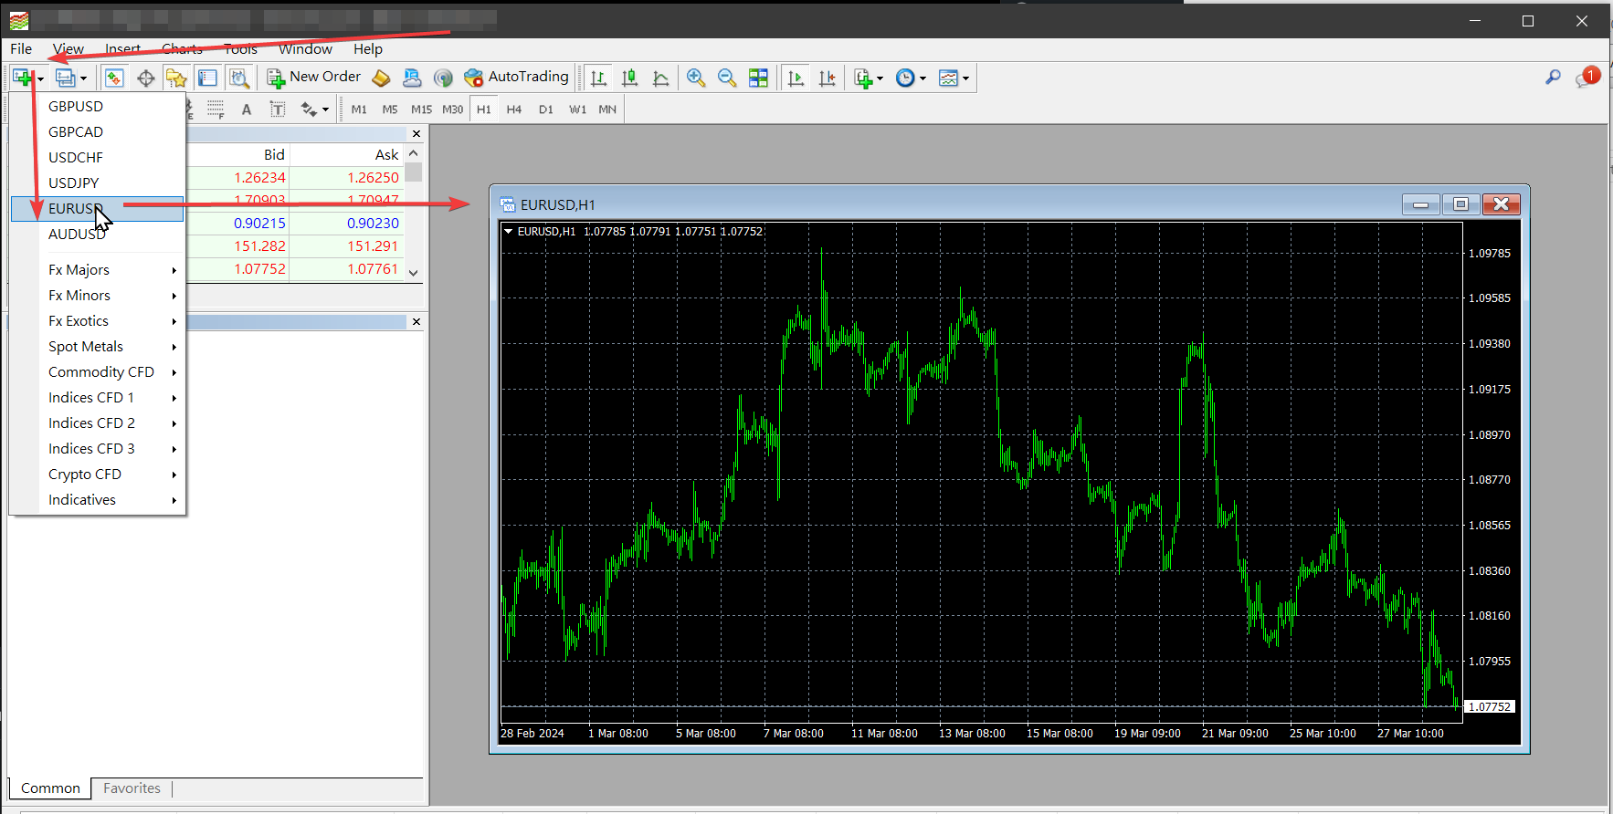Toggle the Navigator star-folder icon
The image size is (1613, 814).
click(176, 78)
